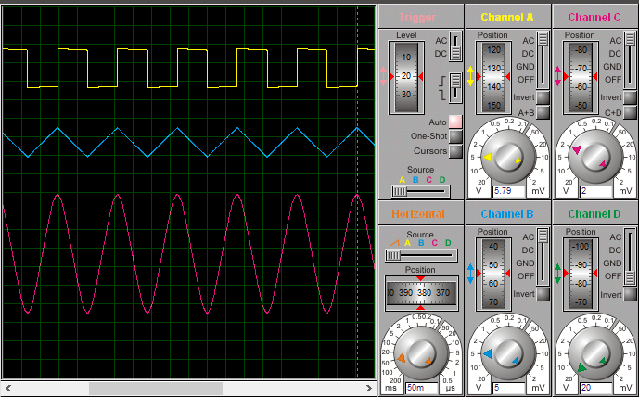Click the Channel A 5.79 value field
The height and width of the screenshot is (397, 639).
[x=508, y=191]
